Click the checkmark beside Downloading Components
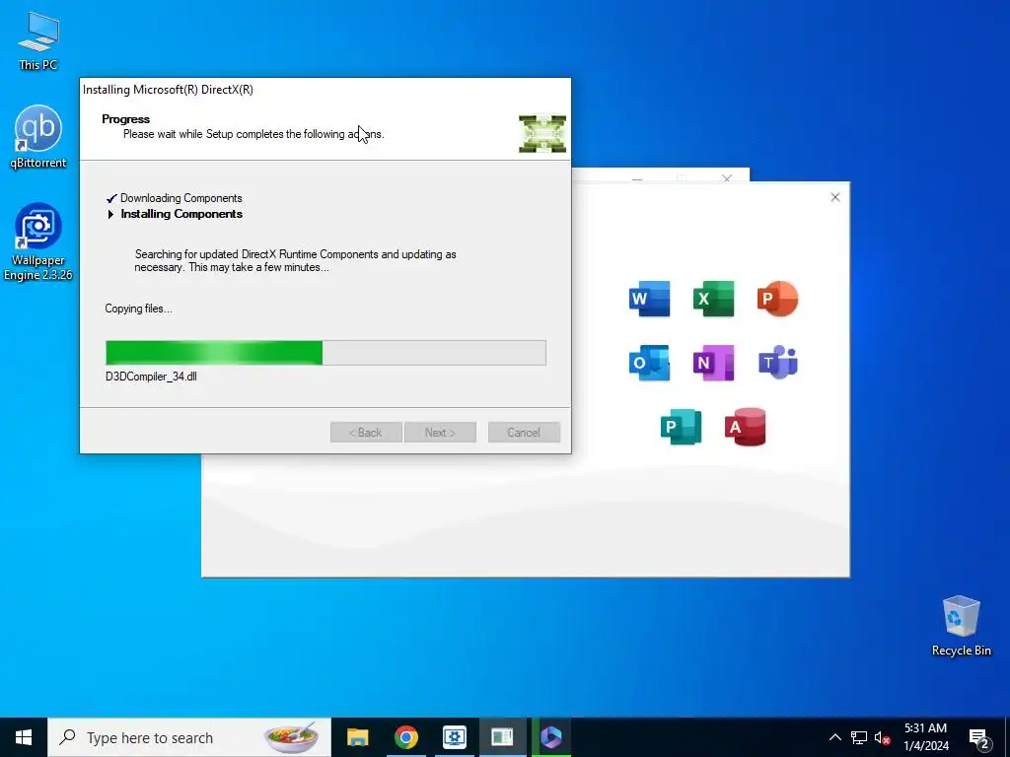 pos(111,198)
